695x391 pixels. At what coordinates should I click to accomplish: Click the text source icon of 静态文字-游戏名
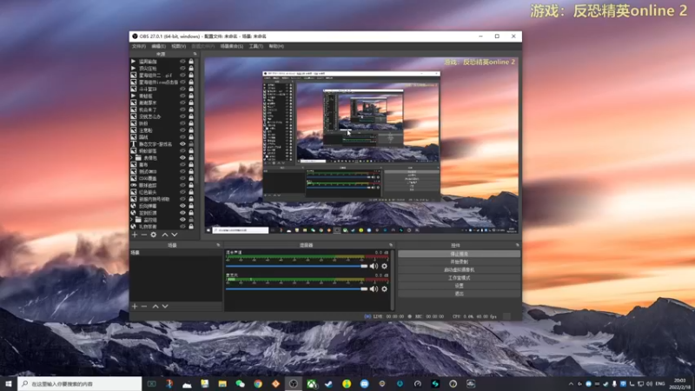[x=134, y=144]
